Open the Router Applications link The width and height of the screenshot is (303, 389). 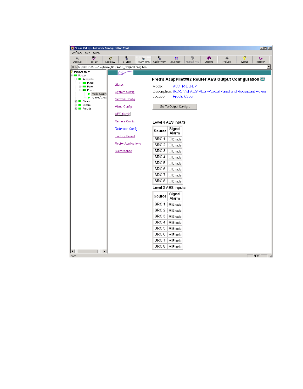128,144
